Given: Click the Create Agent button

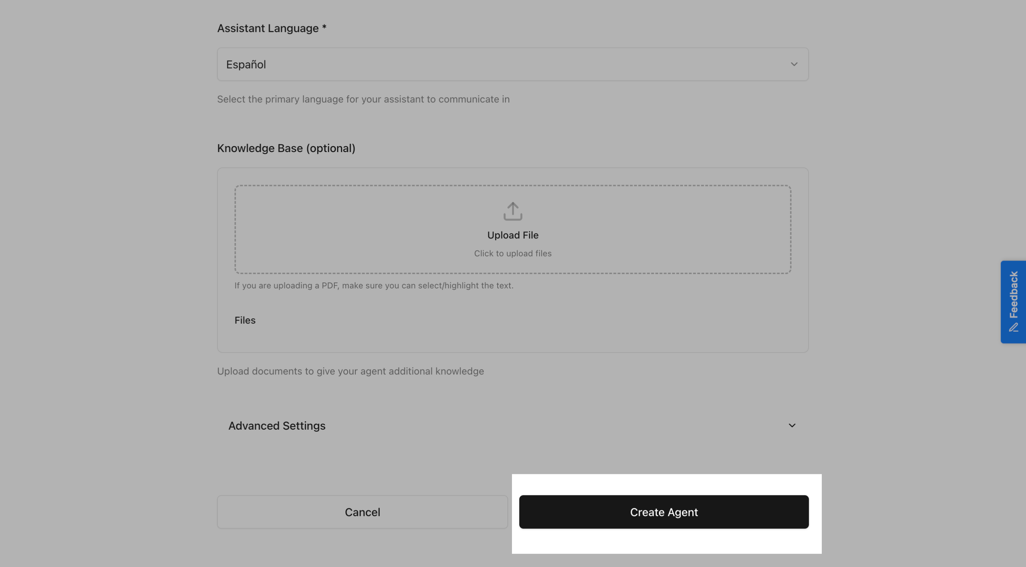Looking at the screenshot, I should tap(664, 512).
